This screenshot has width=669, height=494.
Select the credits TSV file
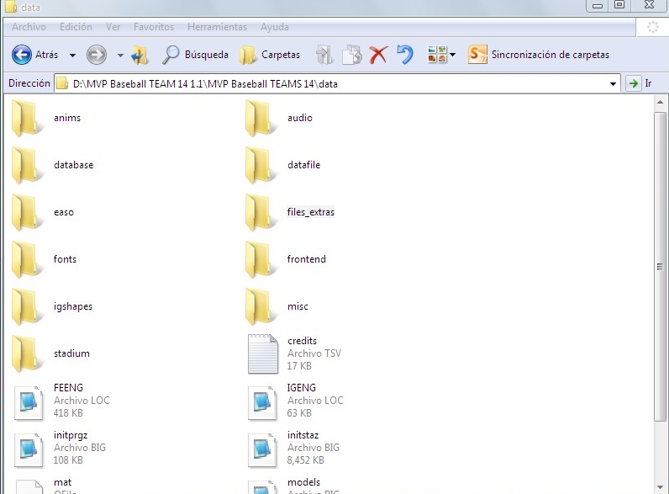pos(302,341)
